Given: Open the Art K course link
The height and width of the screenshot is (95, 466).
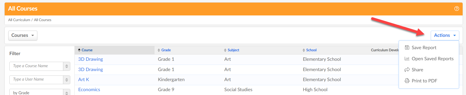Looking at the screenshot, I should click(x=84, y=80).
